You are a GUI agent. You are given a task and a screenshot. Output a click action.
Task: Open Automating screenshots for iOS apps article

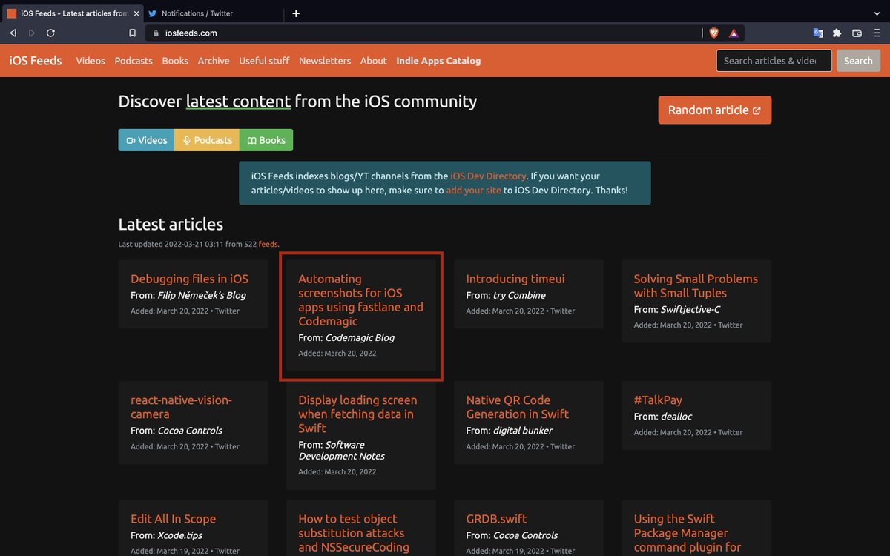[x=361, y=299]
